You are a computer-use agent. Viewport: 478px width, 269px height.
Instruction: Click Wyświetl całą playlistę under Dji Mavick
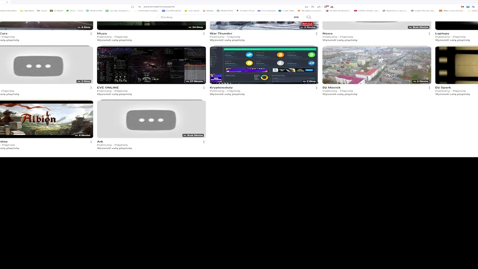point(340,94)
